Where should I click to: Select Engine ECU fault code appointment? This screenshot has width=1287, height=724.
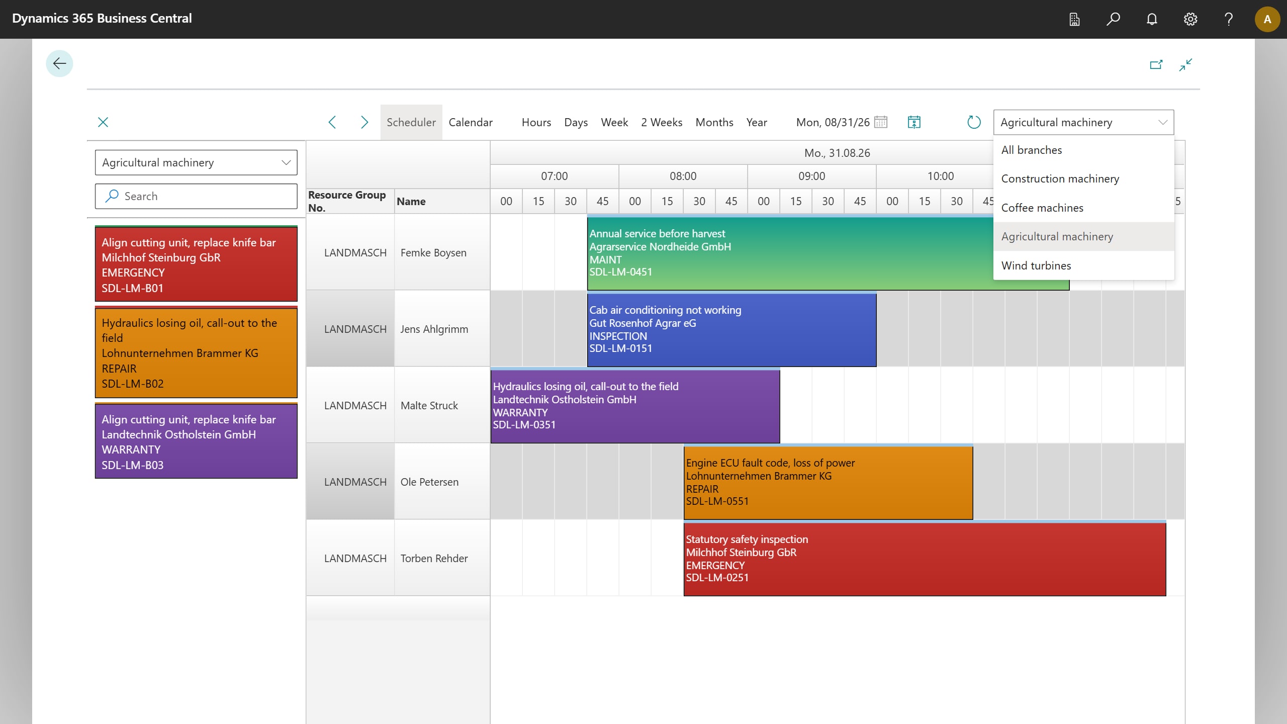coord(828,483)
